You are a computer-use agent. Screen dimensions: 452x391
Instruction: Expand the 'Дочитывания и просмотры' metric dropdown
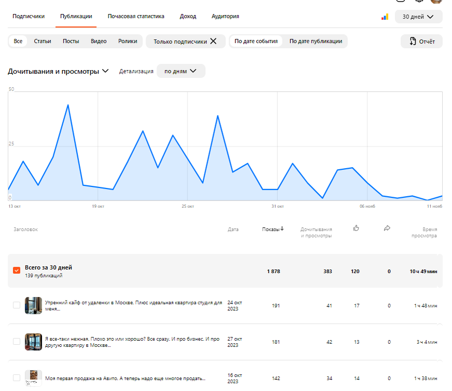tap(58, 71)
